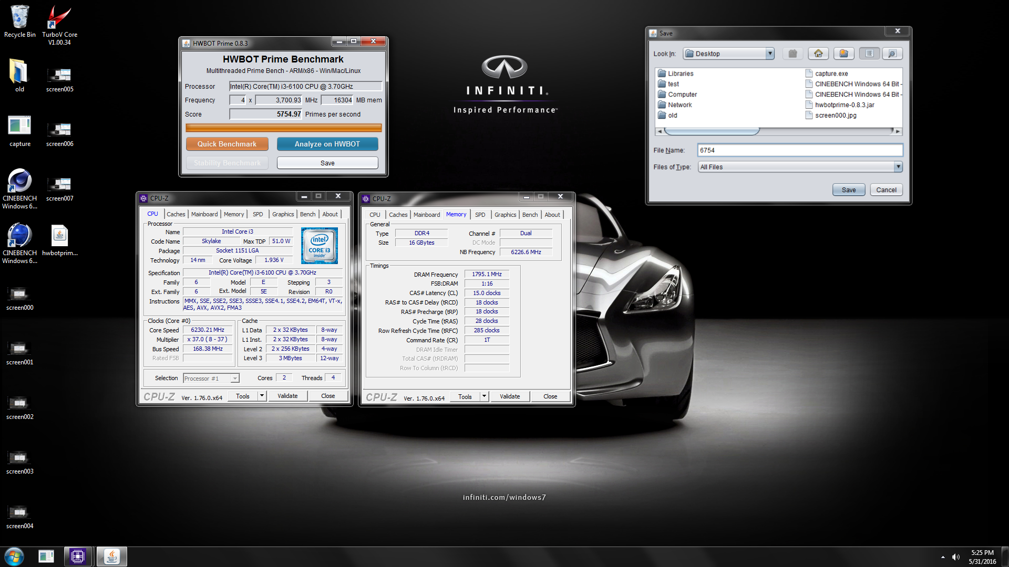Click the Up One Level icon in Save dialog
Screen dimensions: 1009x567
[x=792, y=54]
